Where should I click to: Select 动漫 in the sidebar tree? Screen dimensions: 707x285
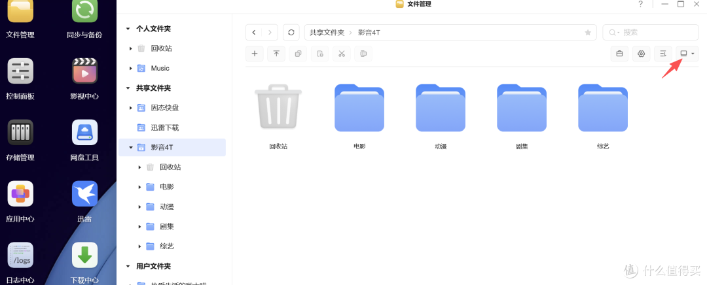[167, 207]
